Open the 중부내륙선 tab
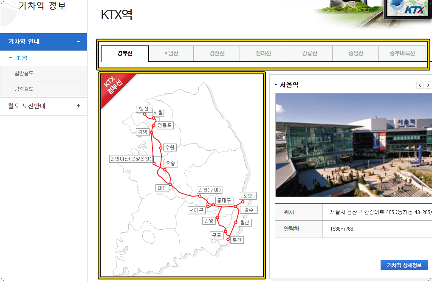The height and width of the screenshot is (282, 432). (402, 53)
